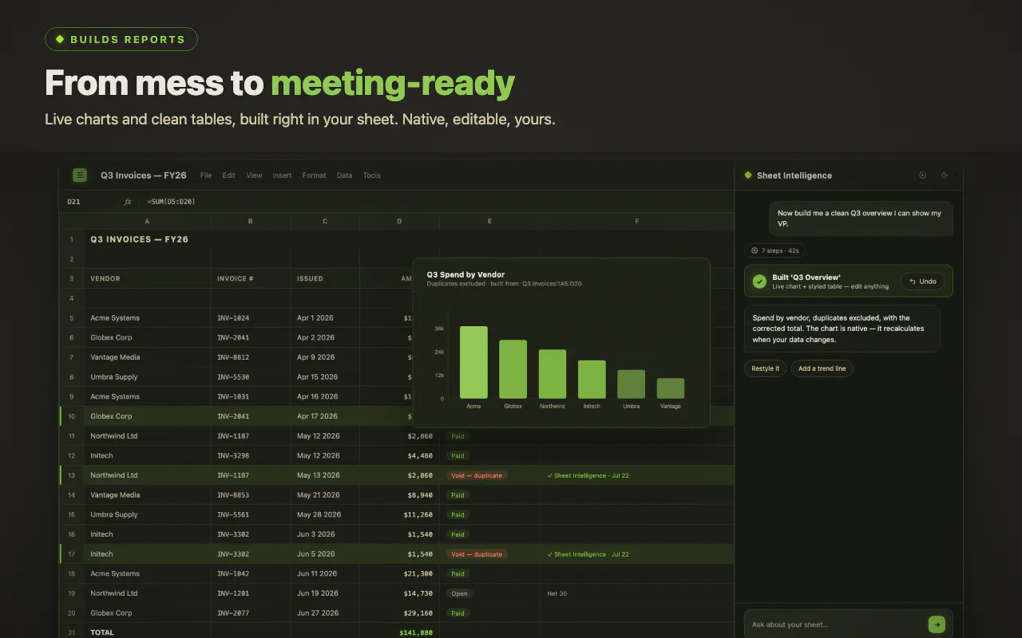Expand the '7 steps · 42s' details

(774, 250)
